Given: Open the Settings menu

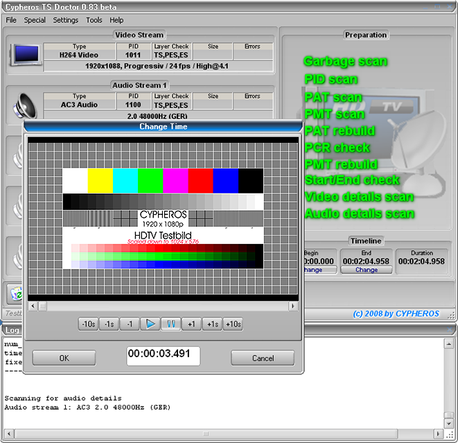Looking at the screenshot, I should pos(65,20).
